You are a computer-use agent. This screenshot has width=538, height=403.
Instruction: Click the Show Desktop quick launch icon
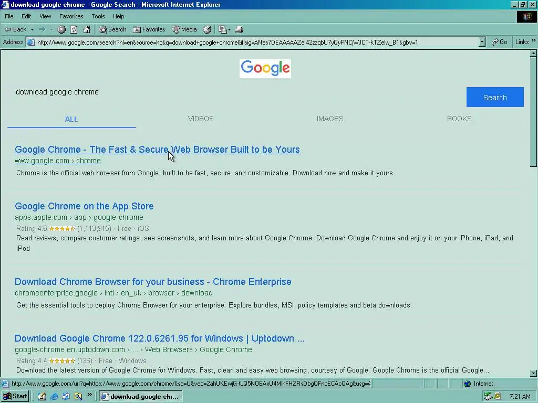click(x=42, y=397)
